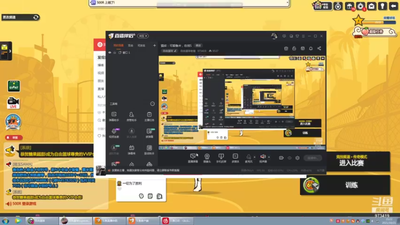Add a new scene with plus button
400x225 pixels.
(x=154, y=45)
